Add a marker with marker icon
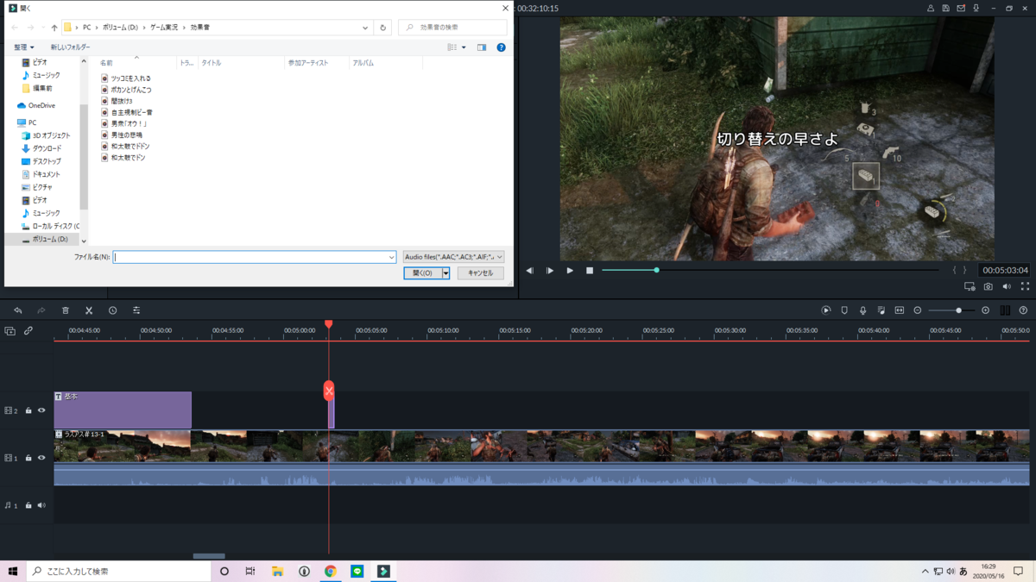 point(844,310)
